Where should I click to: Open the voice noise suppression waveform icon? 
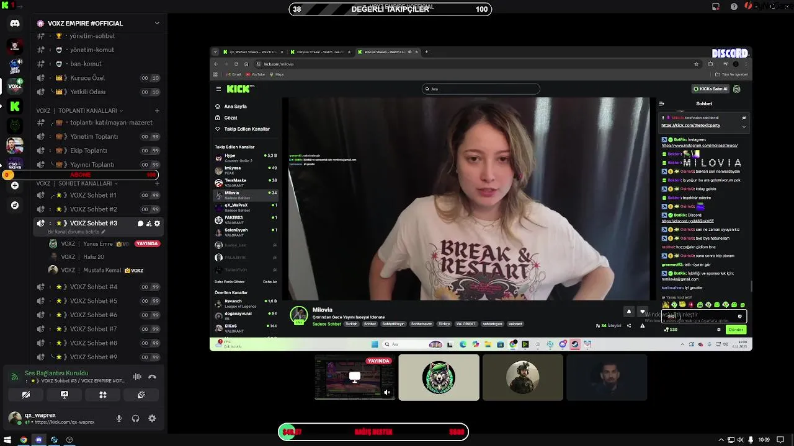pos(137,377)
